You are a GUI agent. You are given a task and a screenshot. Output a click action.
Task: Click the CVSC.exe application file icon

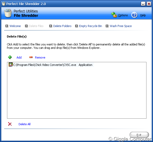click(11, 65)
